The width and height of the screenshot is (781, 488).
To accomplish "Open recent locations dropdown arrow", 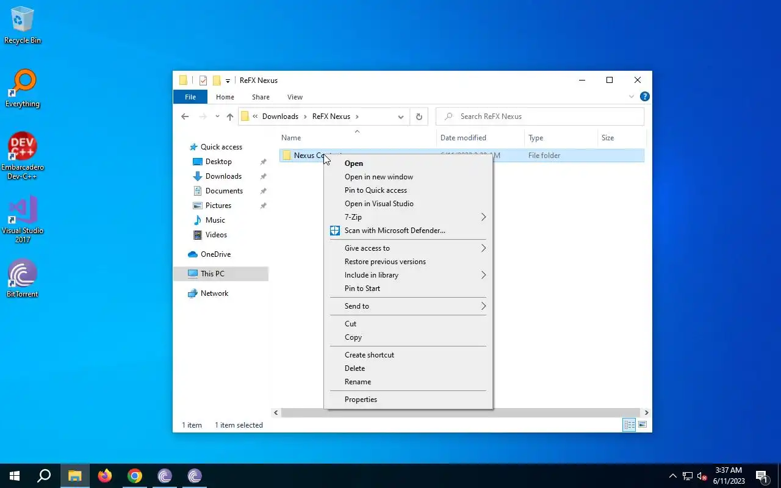I will point(217,117).
